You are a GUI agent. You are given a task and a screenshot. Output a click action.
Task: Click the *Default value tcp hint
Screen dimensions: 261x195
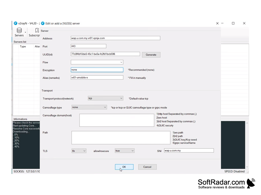(138, 99)
